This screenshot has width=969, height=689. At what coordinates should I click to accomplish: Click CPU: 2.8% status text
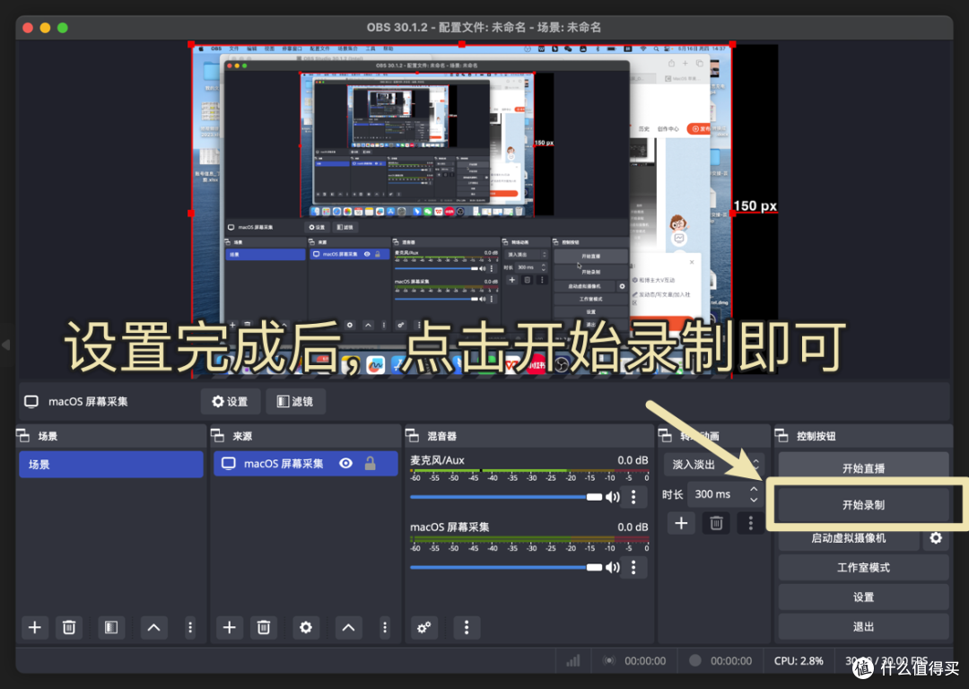point(799,660)
